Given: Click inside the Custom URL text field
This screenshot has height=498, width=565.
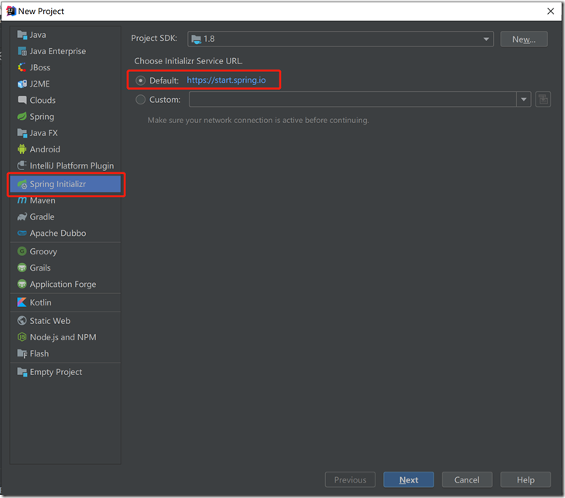Looking at the screenshot, I should pos(352,100).
